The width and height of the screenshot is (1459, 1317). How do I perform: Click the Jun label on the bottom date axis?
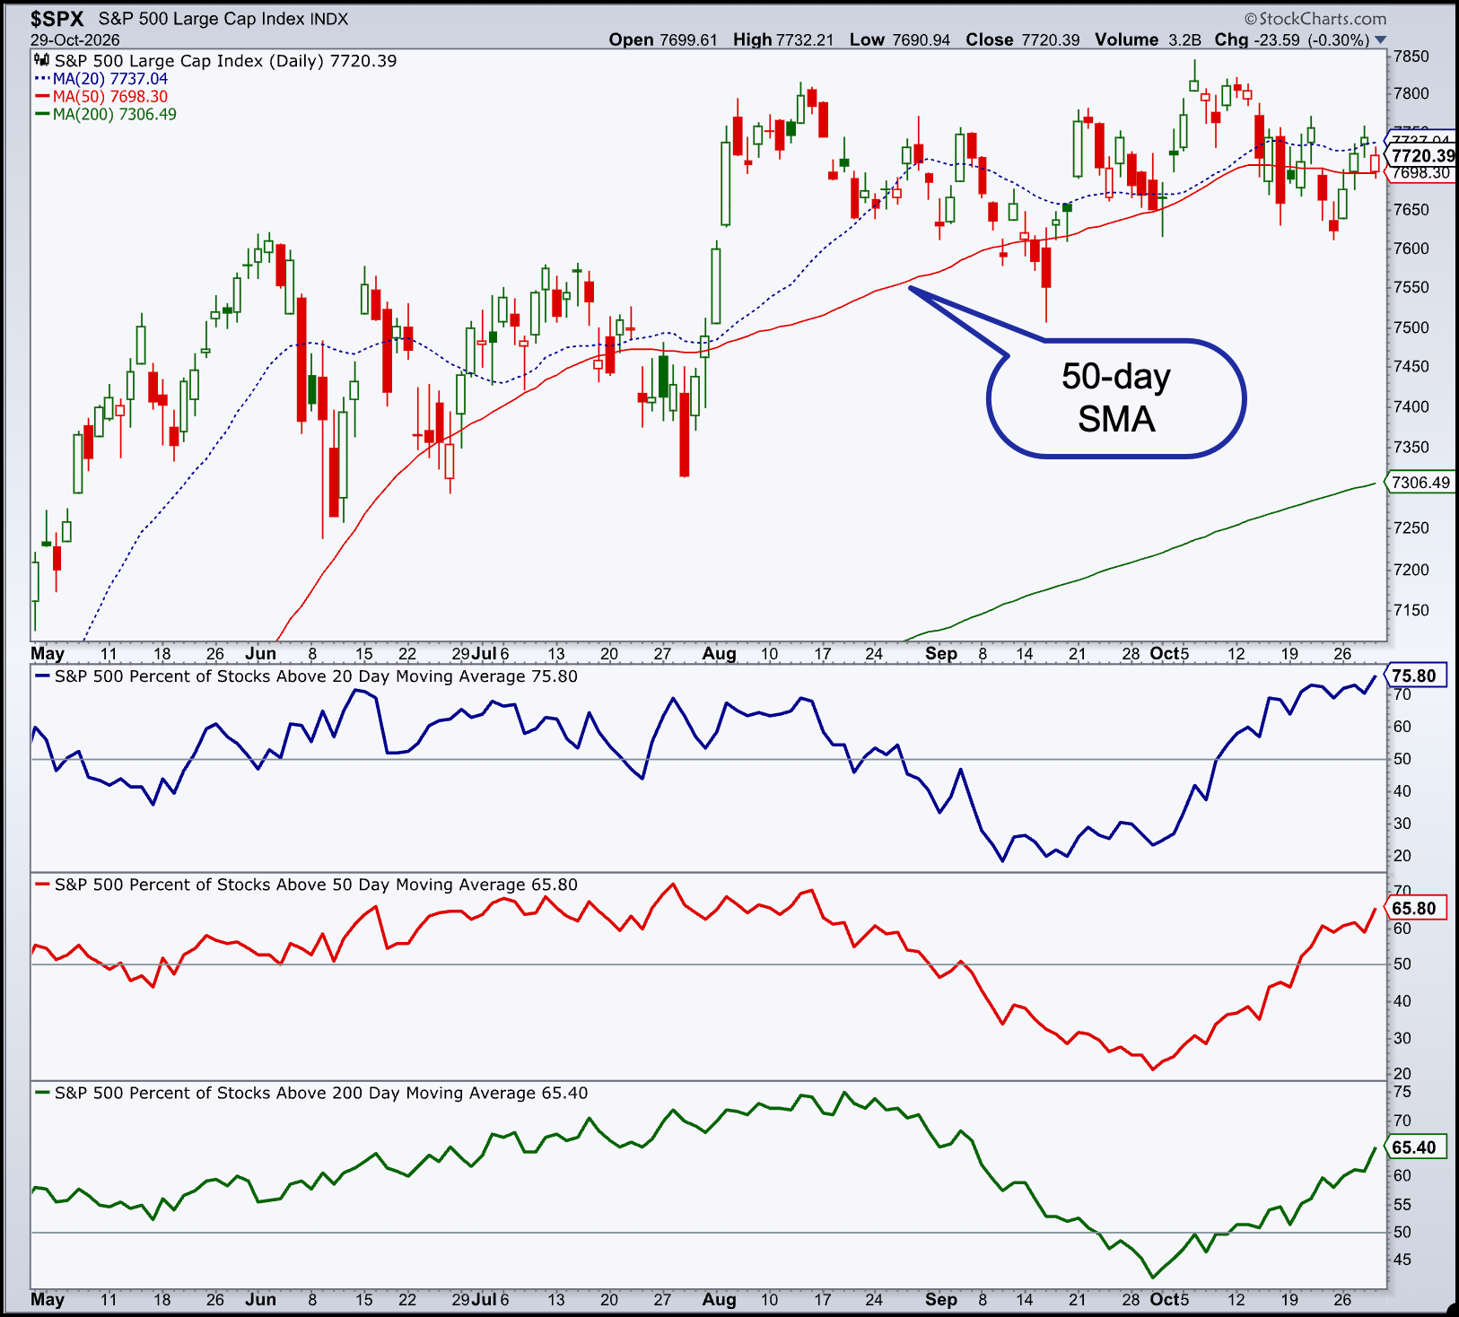pos(260,1299)
